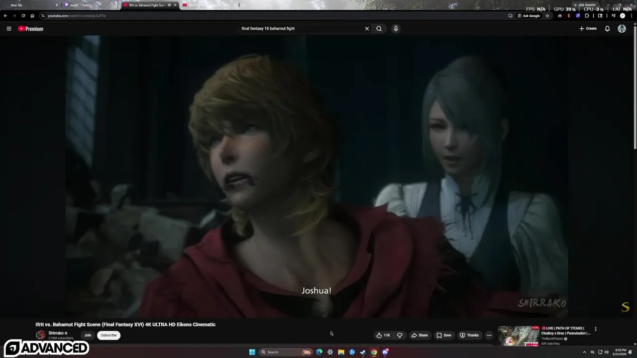Run search with the magnifier button
Image resolution: width=637 pixels, height=358 pixels.
[379, 28]
